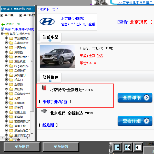The width and height of the screenshot is (154, 154).
Task: Open the 维修手册/诊断 link
Action: 55,102
